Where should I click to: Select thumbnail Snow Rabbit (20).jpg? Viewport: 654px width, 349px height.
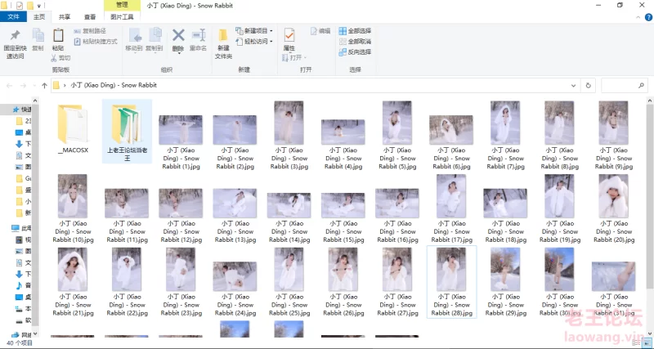[x=613, y=196]
